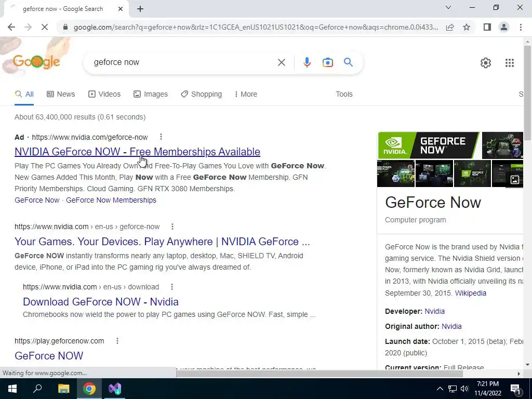Open Visual Studio from taskbar
This screenshot has height=399, width=532.
click(x=115, y=389)
